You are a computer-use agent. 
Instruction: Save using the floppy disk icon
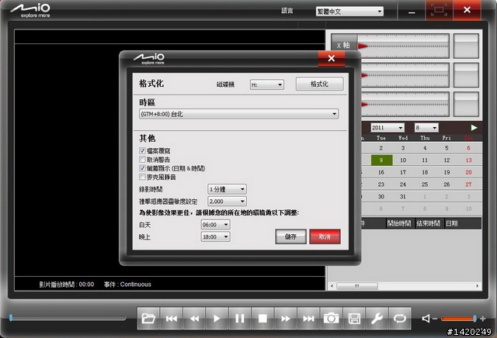(354, 319)
